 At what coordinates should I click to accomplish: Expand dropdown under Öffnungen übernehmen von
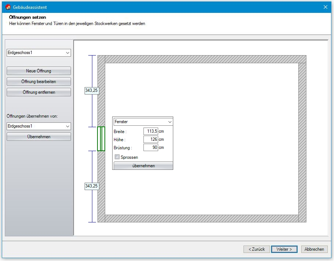point(39,126)
